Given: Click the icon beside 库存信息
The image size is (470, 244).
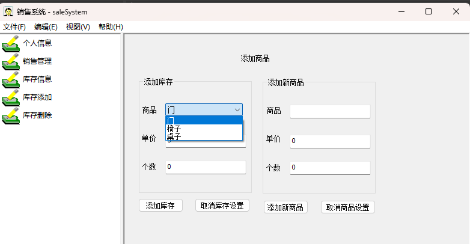Looking at the screenshot, I should coord(11,80).
